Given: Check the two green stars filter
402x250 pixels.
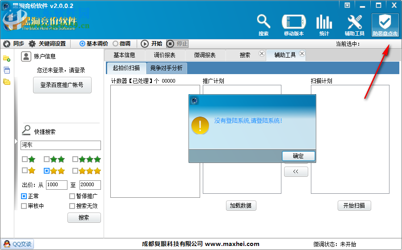Looking at the screenshot, I should tap(46, 159).
